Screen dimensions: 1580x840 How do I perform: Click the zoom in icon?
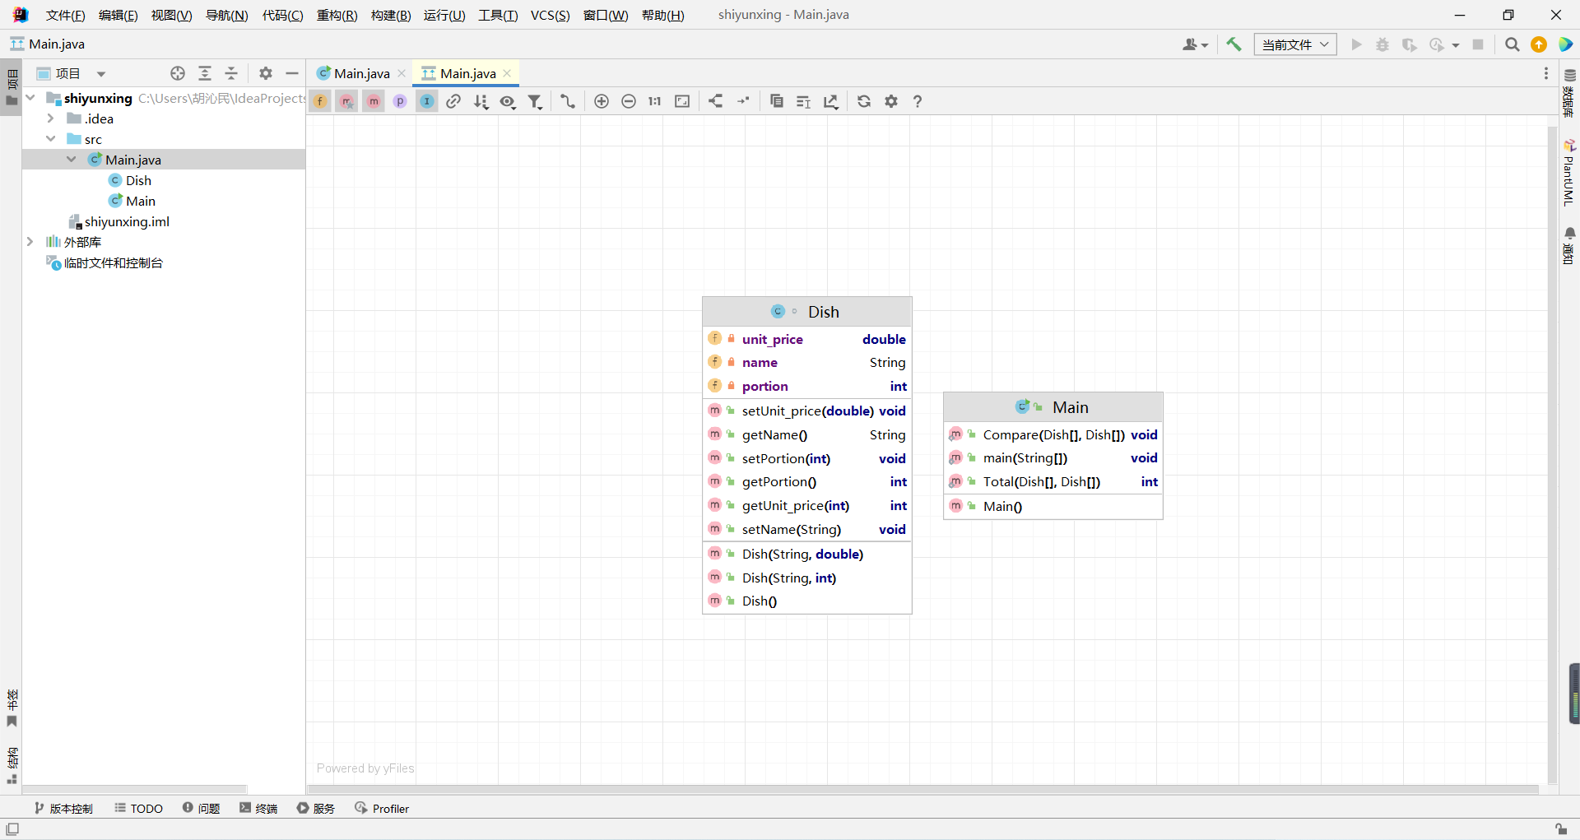click(602, 101)
